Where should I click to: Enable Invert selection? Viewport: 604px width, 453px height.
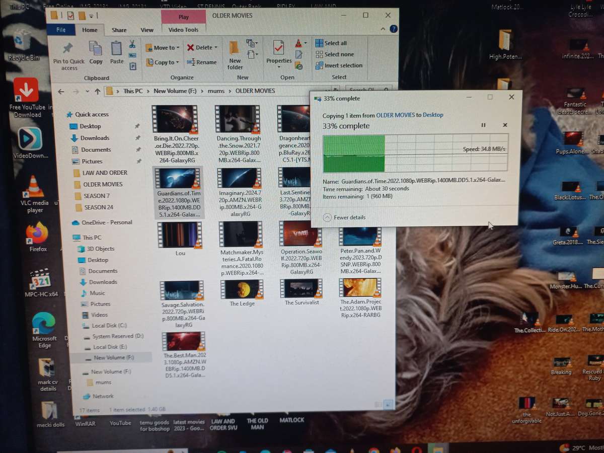point(340,65)
